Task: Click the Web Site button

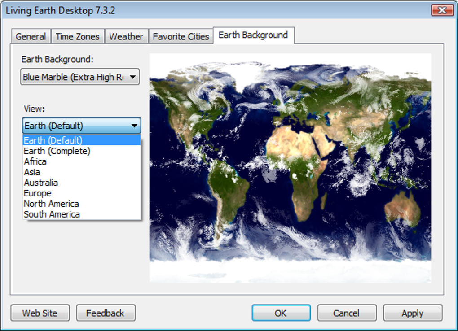Action: coord(40,313)
